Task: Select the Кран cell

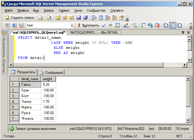Action: (x=30, y=90)
